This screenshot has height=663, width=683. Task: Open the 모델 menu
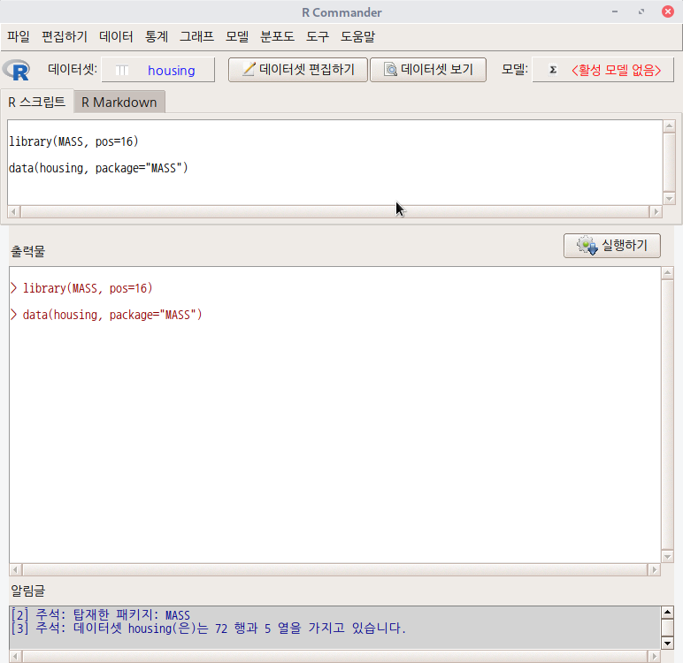coord(237,36)
